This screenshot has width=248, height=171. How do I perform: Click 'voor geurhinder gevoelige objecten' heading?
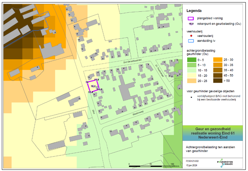click(210, 91)
